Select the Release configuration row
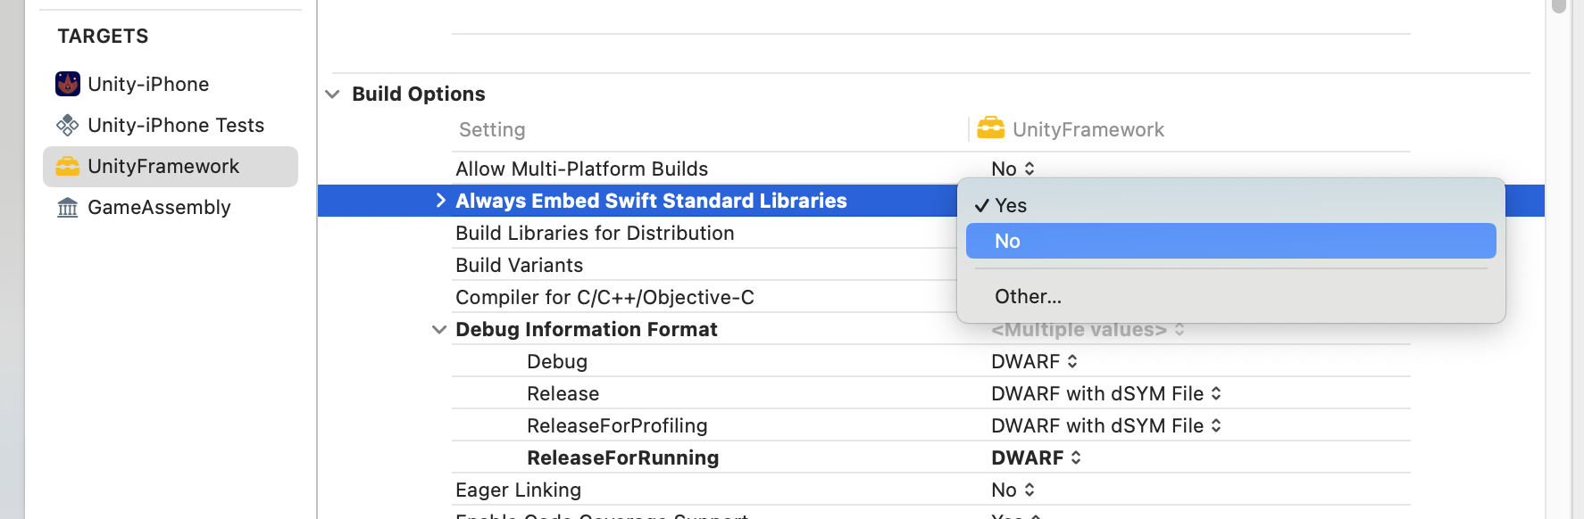The width and height of the screenshot is (1584, 519). tap(563, 393)
